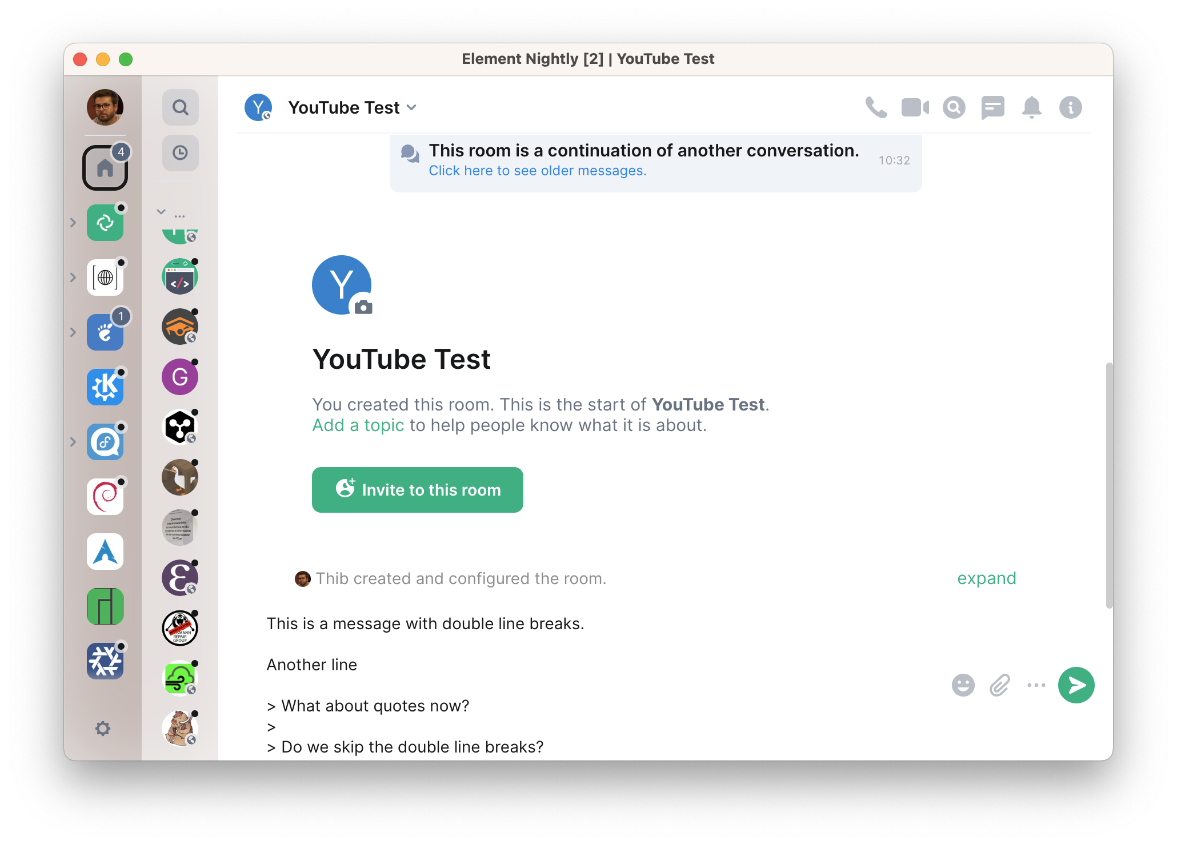Open more composer options ellipsis

(x=1036, y=685)
